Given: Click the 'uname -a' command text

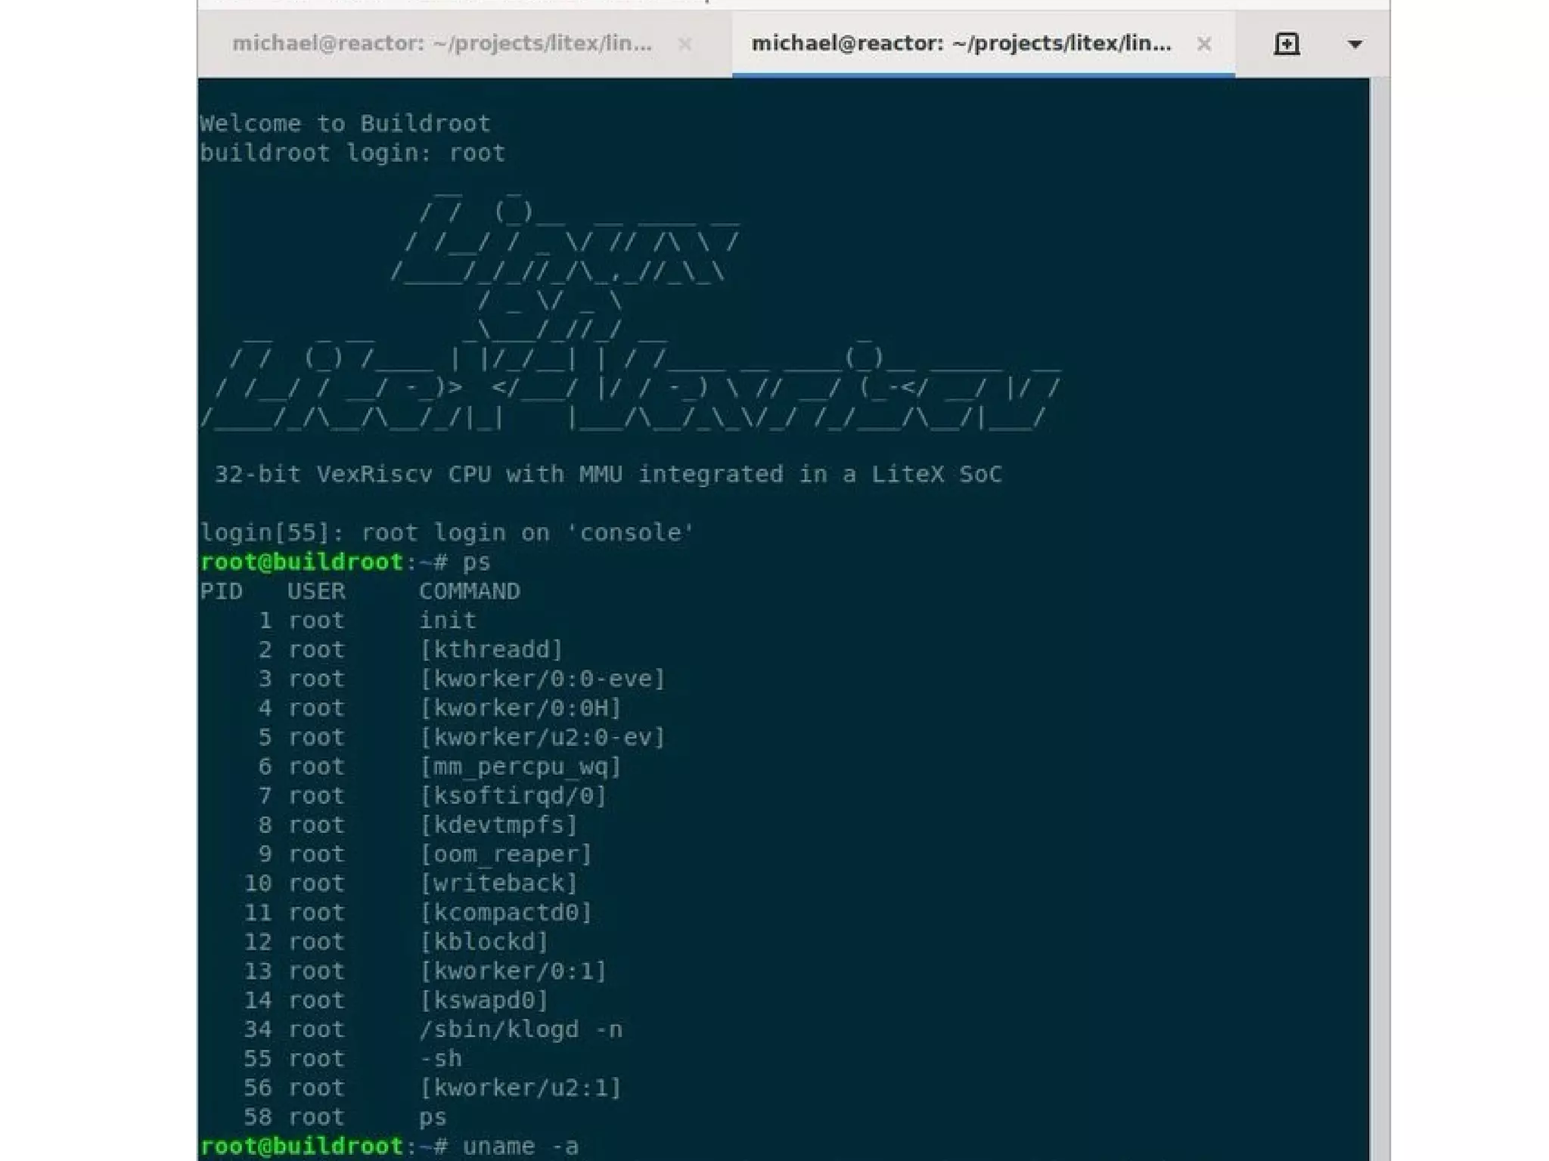Looking at the screenshot, I should 520,1146.
